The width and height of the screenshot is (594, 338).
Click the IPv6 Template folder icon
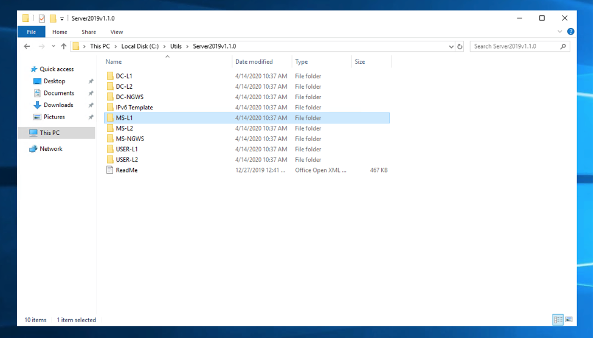tap(110, 107)
